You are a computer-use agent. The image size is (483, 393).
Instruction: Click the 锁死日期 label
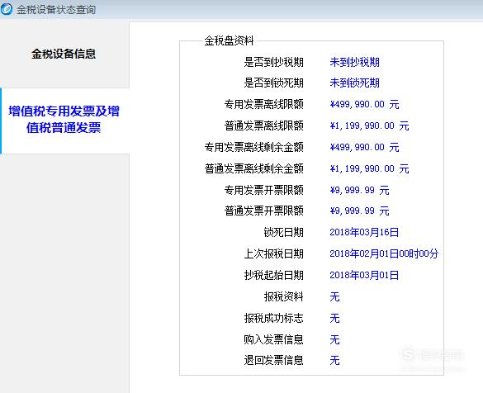click(283, 232)
